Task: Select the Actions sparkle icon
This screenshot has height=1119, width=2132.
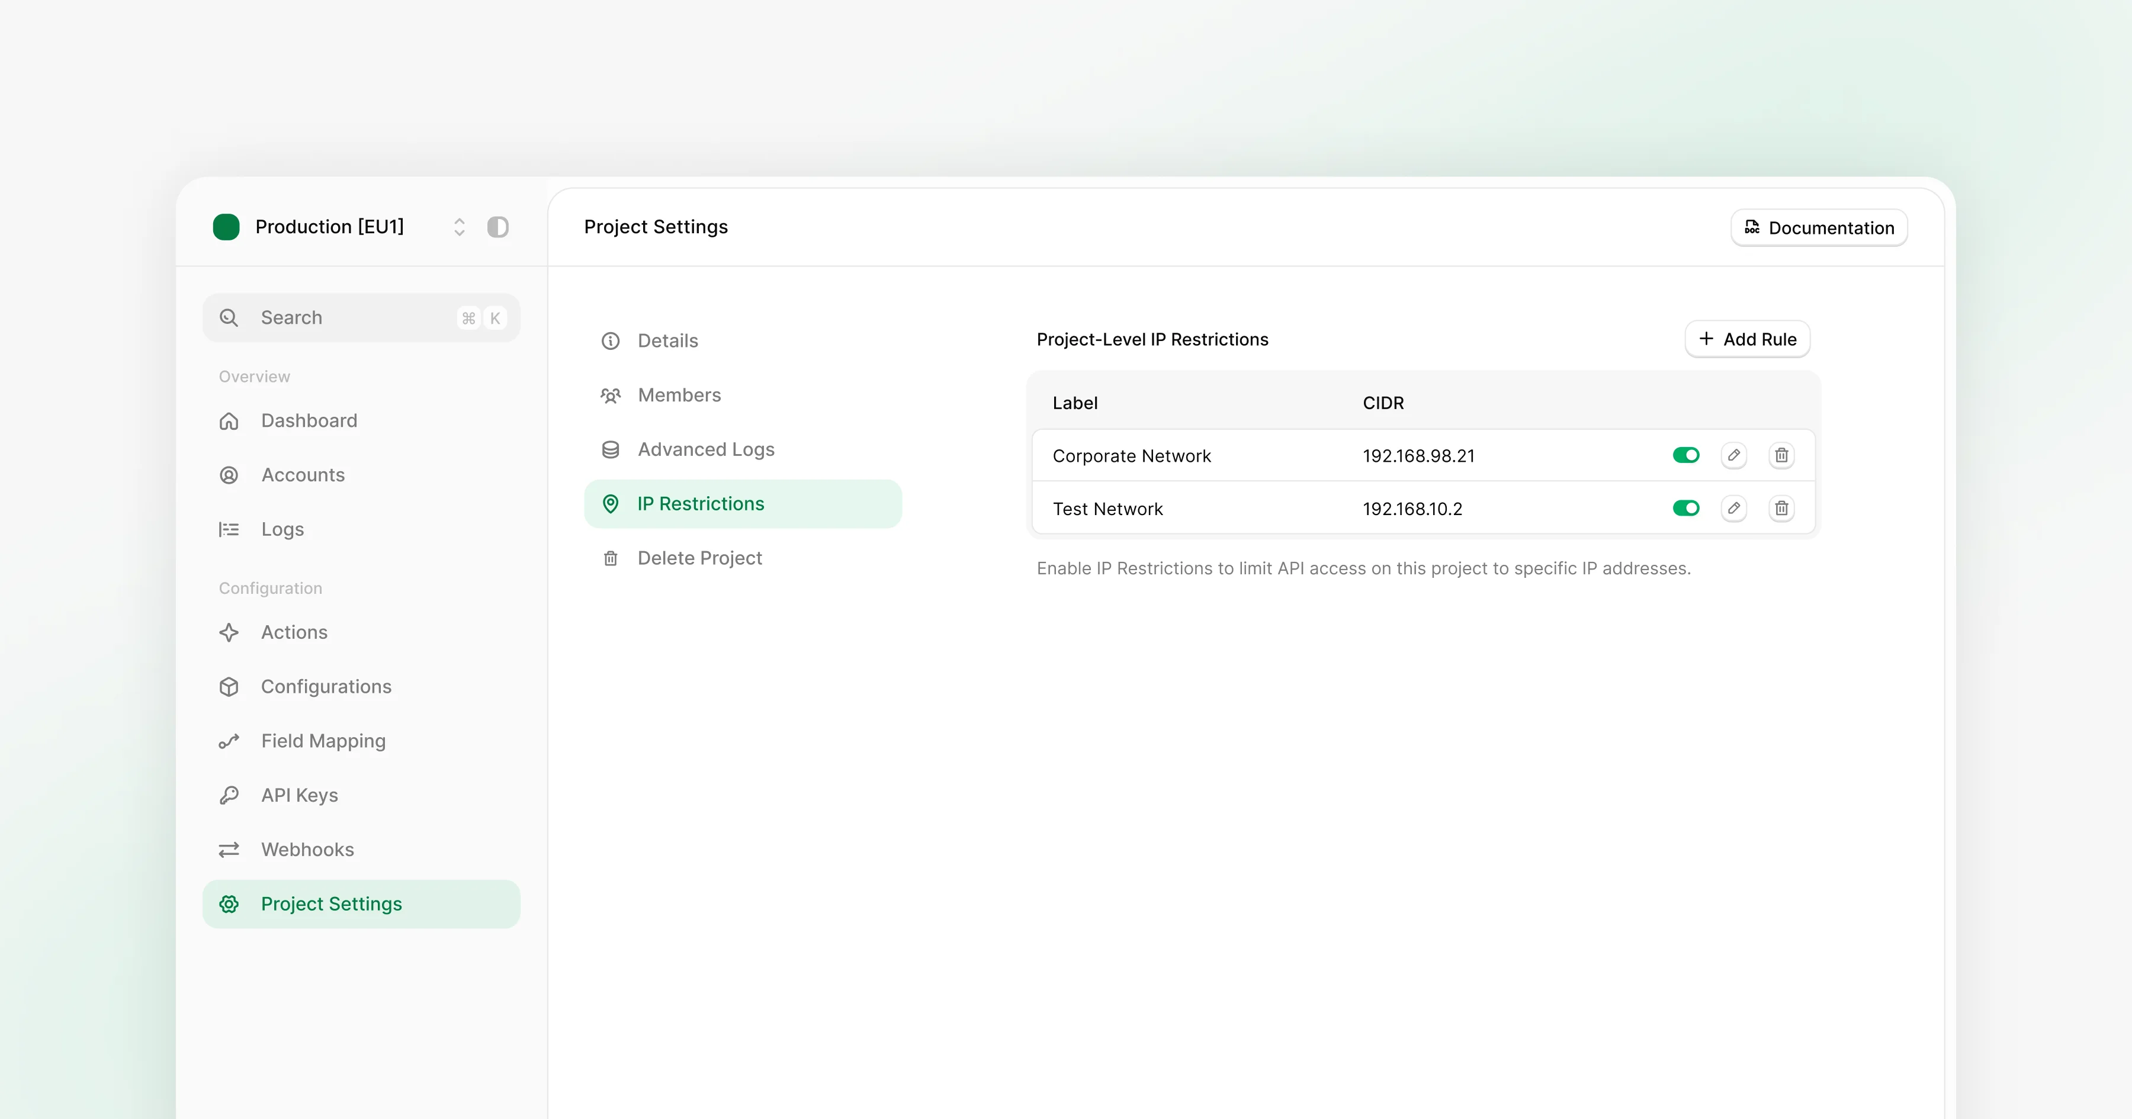Action: [229, 632]
